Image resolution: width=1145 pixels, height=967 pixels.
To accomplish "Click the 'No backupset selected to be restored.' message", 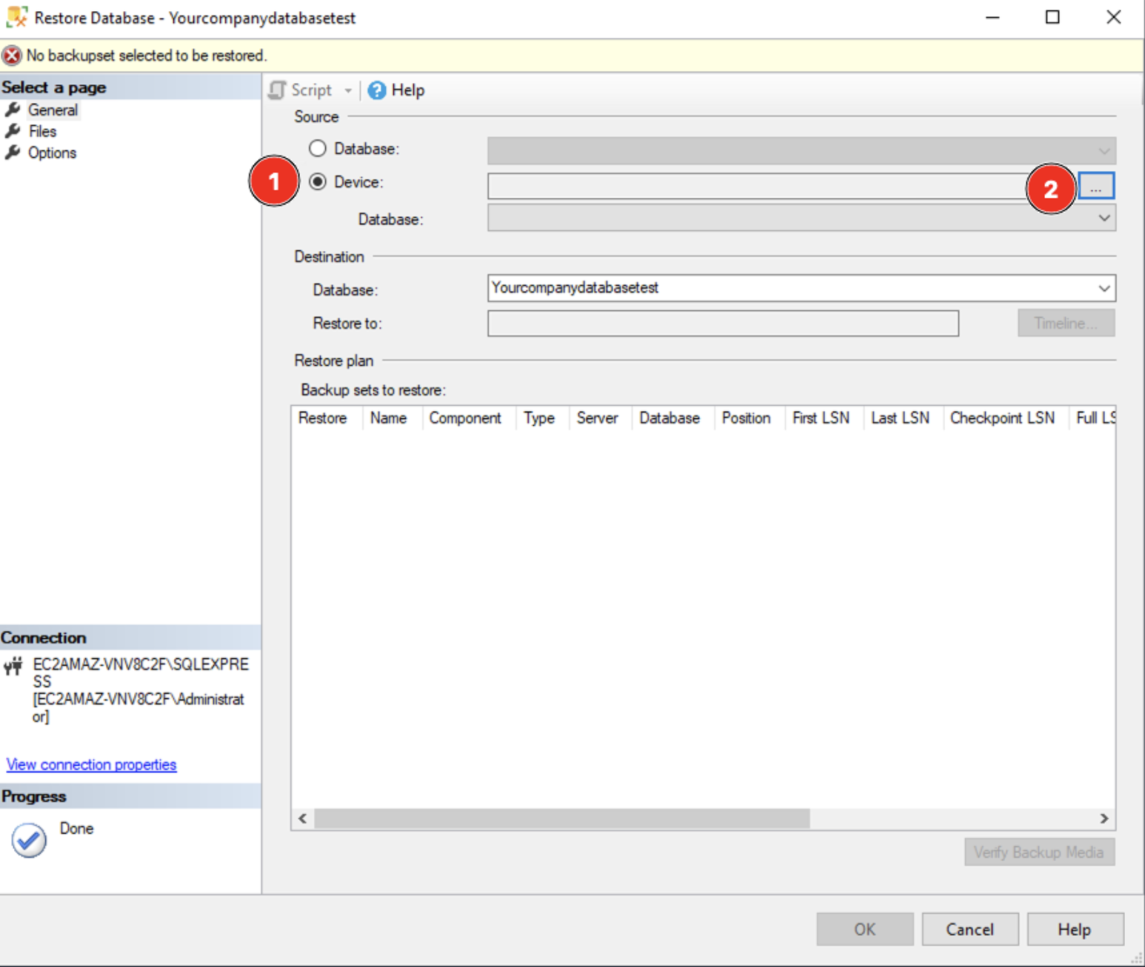I will tap(147, 56).
